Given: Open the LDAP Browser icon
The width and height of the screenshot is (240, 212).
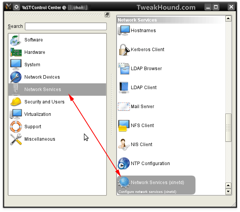Looking at the screenshot, I should [x=124, y=69].
